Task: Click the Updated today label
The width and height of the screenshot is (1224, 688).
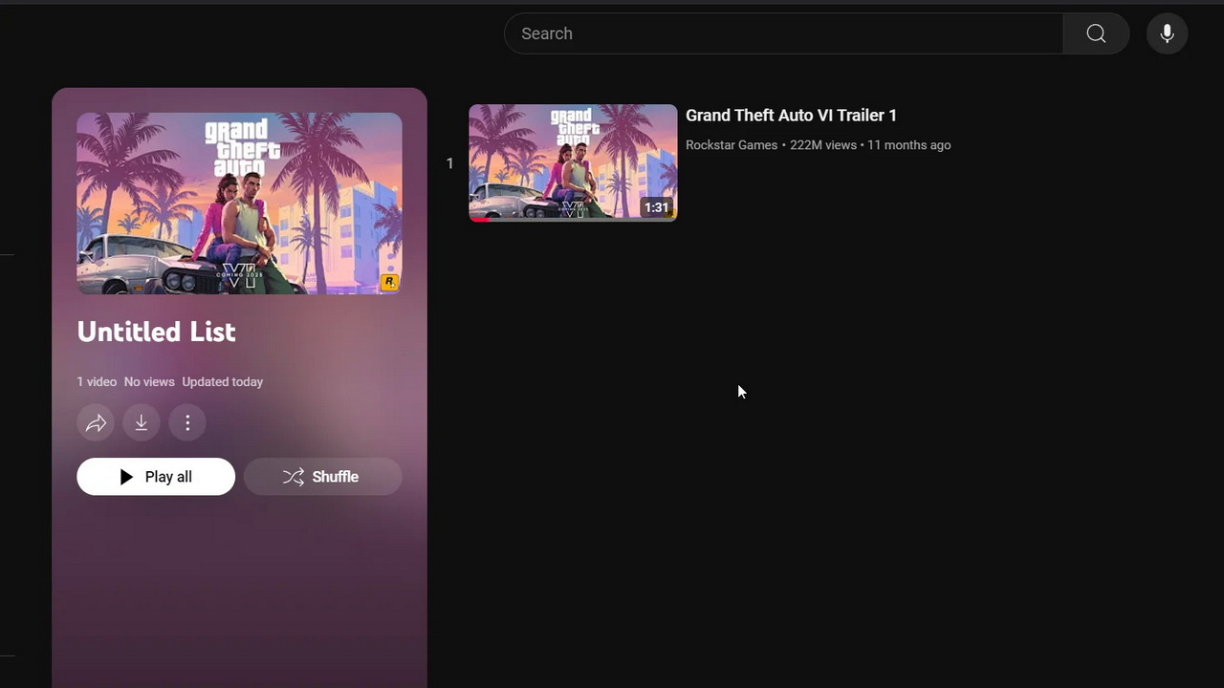Action: (222, 382)
